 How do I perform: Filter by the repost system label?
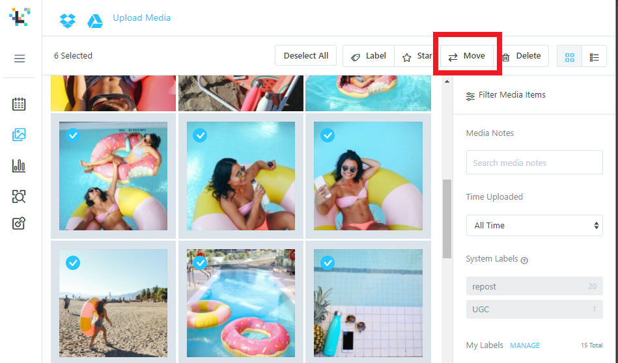tap(534, 286)
